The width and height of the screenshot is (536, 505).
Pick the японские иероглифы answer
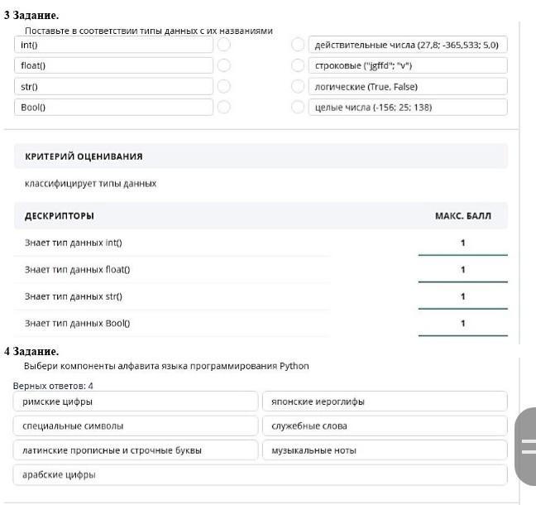[x=385, y=402]
